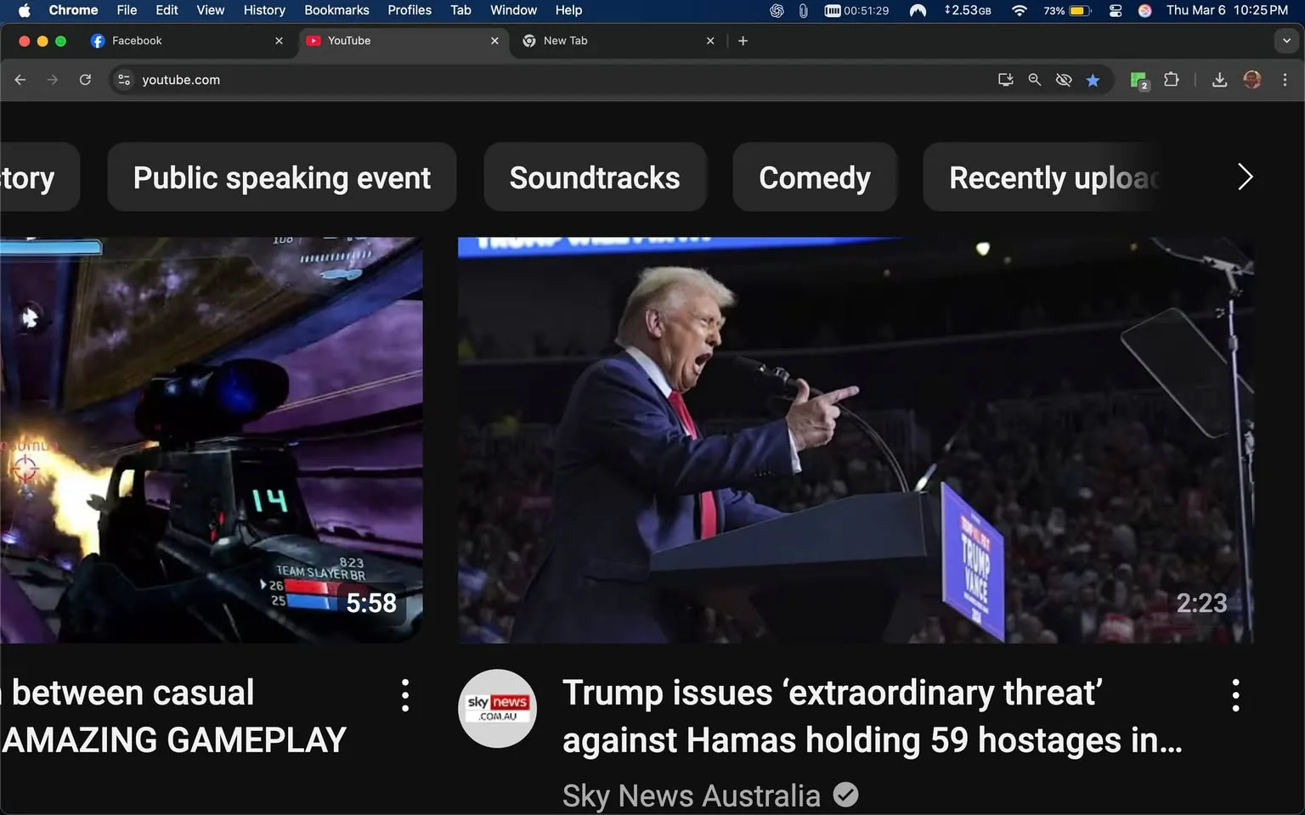
Task: Toggle the bookmark star for this page
Action: pos(1093,79)
